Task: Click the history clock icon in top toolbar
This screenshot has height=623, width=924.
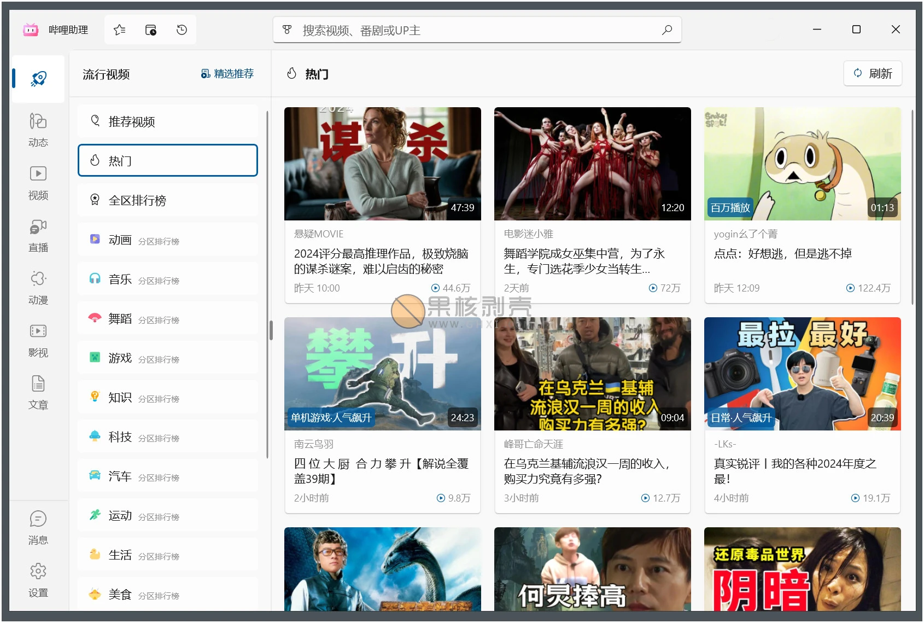Action: coord(181,30)
